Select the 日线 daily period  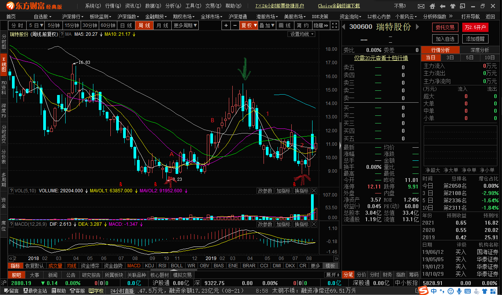pos(126,25)
